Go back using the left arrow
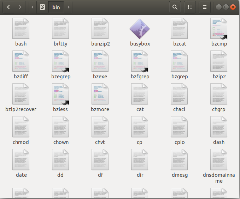240x199 pixels. point(8,7)
